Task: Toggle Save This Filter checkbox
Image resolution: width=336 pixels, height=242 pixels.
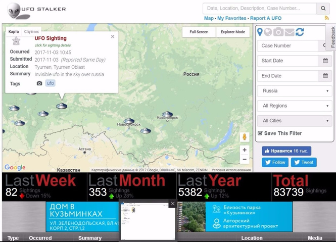Action: coord(260,133)
